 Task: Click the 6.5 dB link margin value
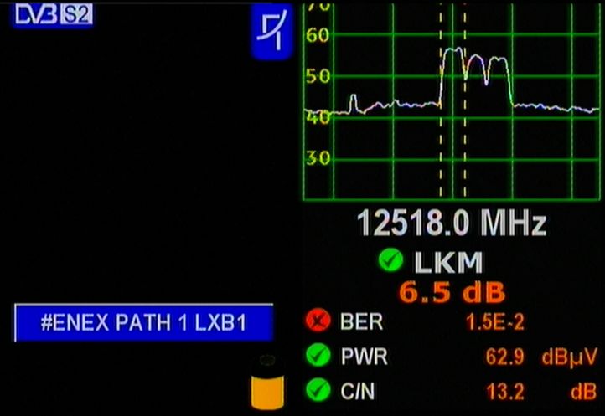click(452, 292)
